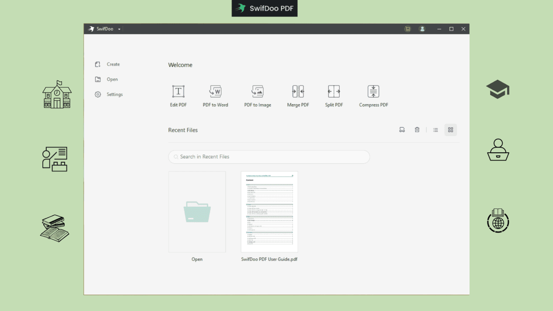The width and height of the screenshot is (553, 311).
Task: Click the globe with book icon on right
Action: point(498,220)
